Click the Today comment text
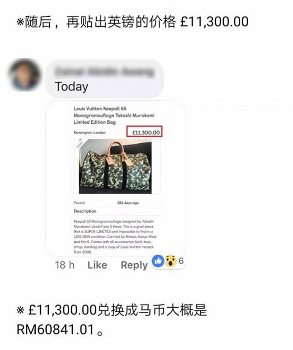 (x=71, y=86)
